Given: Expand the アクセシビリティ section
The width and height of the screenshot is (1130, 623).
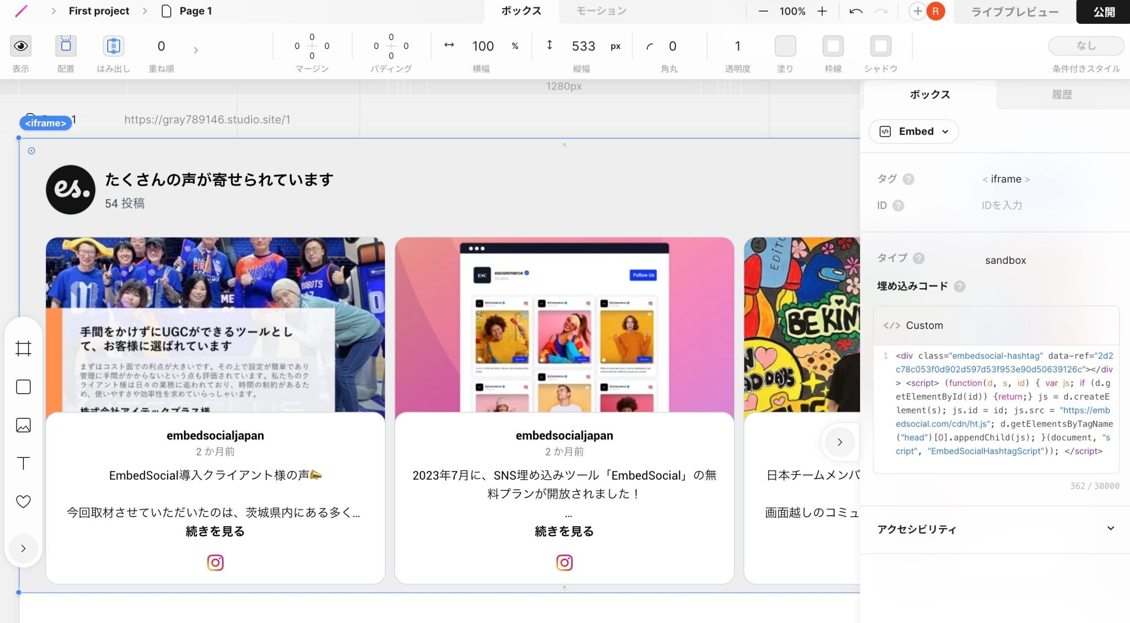Looking at the screenshot, I should pos(996,529).
